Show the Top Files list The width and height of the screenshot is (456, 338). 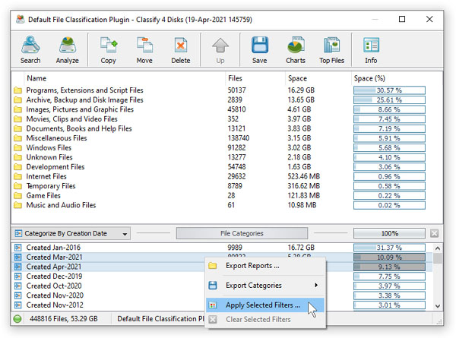(x=331, y=49)
